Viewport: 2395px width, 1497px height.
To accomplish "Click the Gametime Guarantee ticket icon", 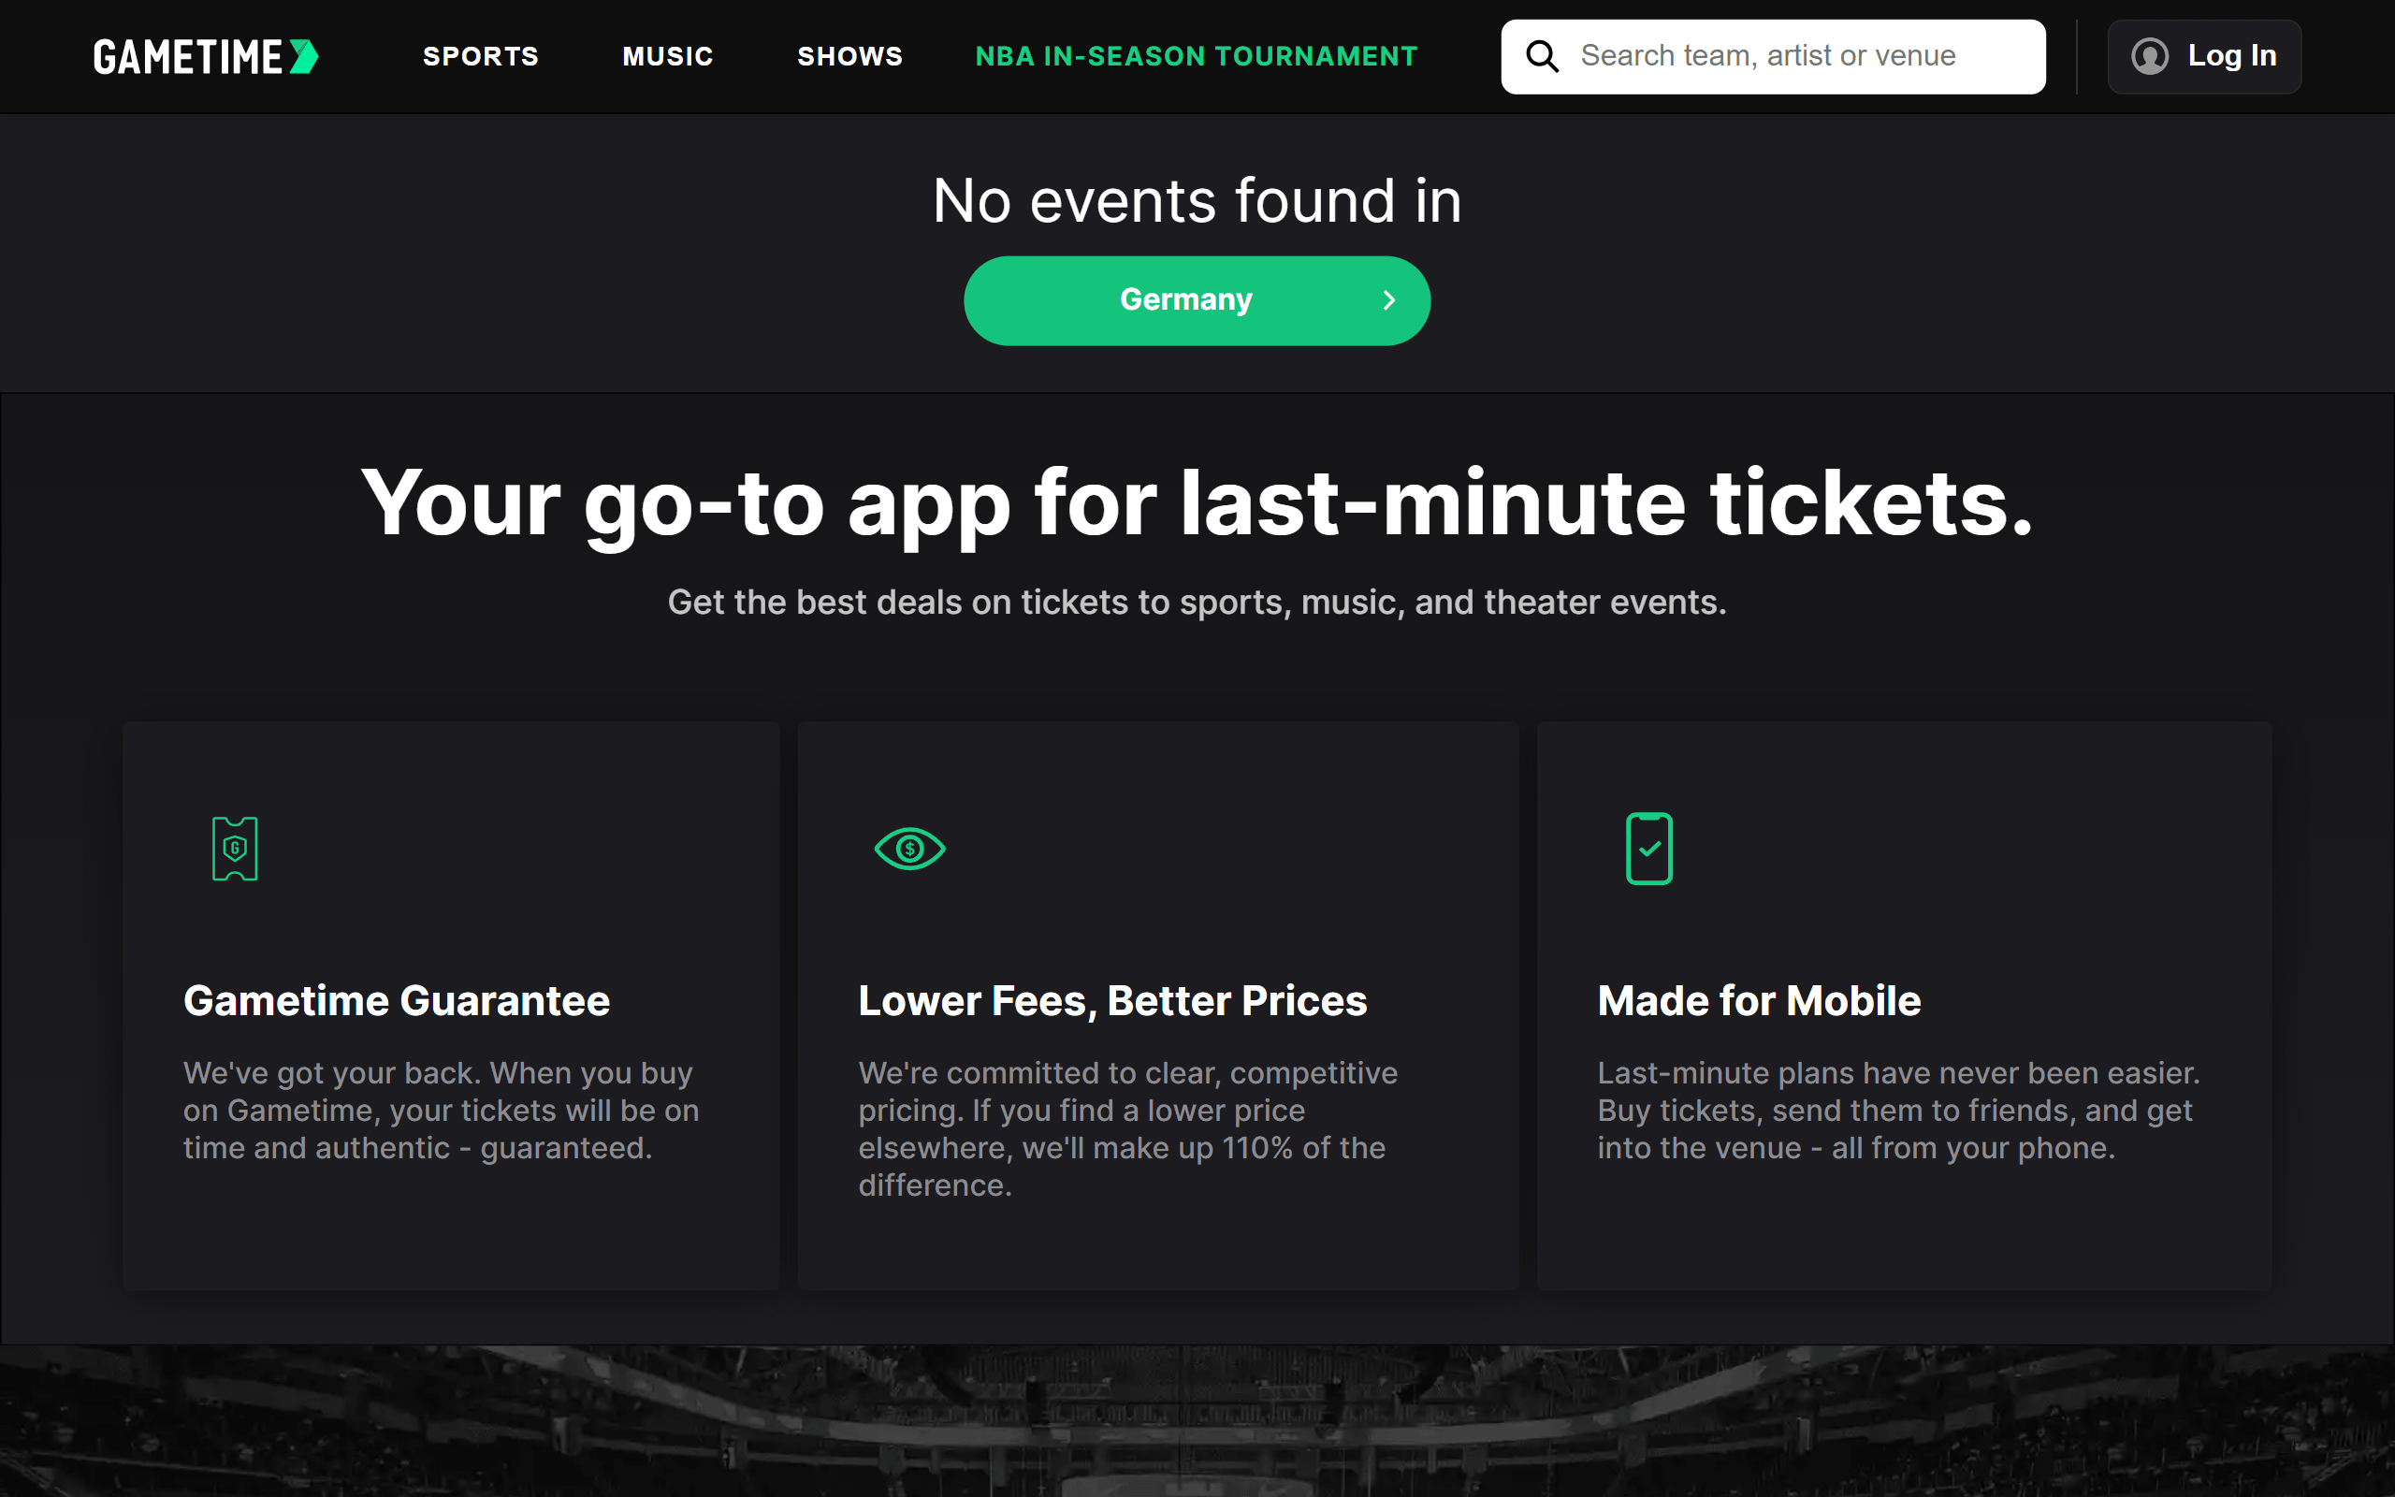I will [235, 849].
